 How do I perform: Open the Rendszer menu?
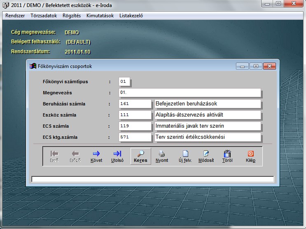(15, 16)
